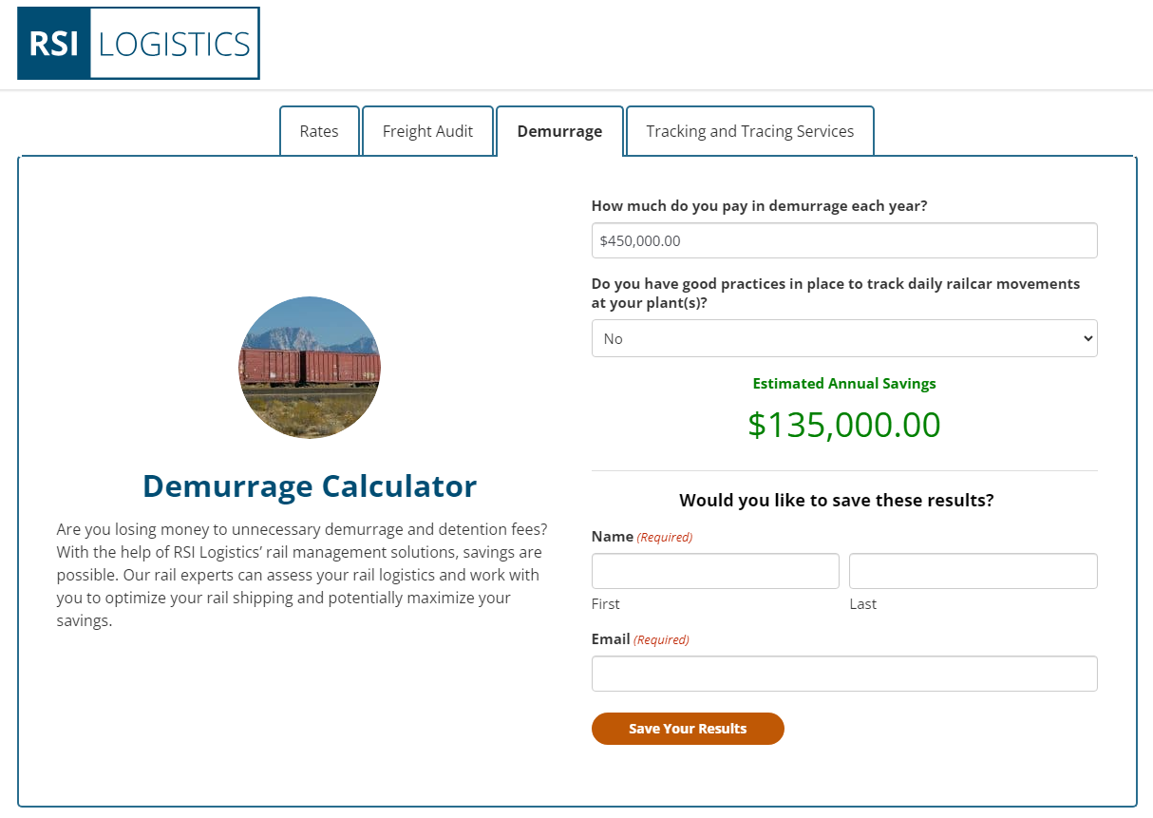This screenshot has width=1153, height=818.
Task: Click the Estimated Annual Savings label
Action: (843, 383)
